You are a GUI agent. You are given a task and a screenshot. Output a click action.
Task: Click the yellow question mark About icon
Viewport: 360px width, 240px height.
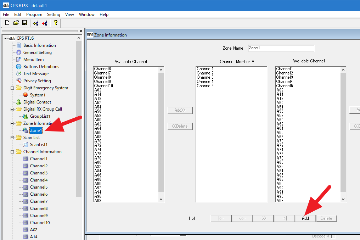coord(55,23)
